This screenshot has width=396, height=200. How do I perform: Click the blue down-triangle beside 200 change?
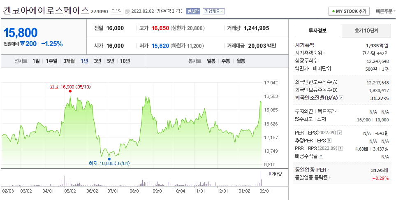pos(22,44)
